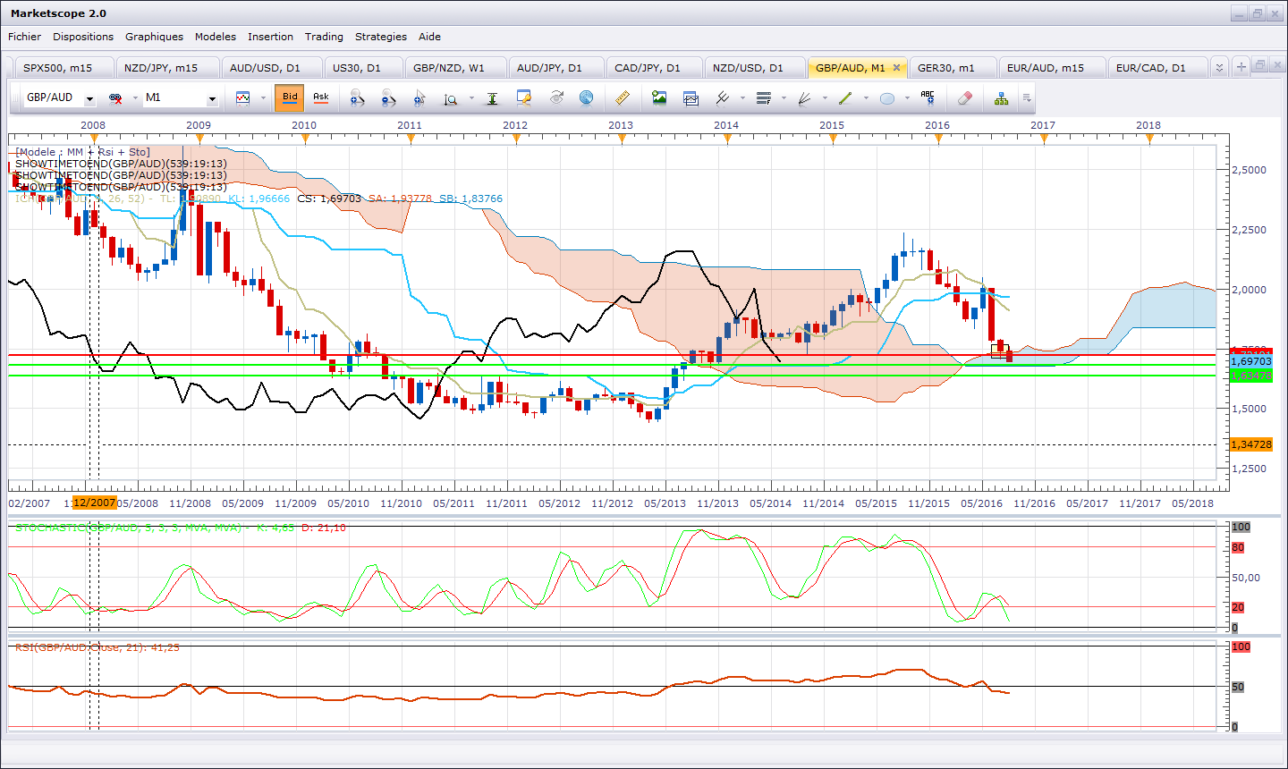Viewport: 1288px width, 769px height.
Task: Show hidden chart tabs overflow list
Action: coord(1219,67)
